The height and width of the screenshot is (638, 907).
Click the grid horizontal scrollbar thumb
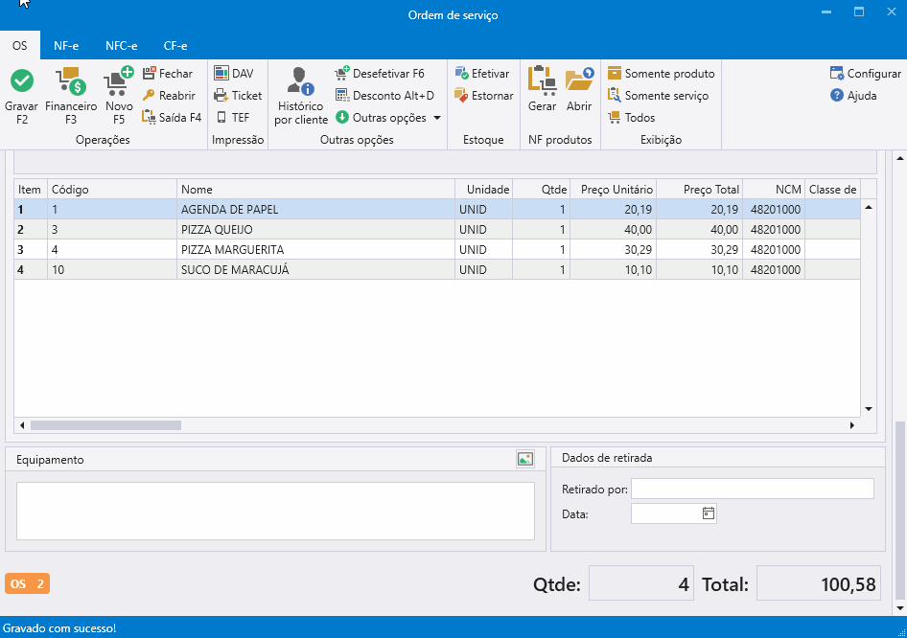coord(105,425)
